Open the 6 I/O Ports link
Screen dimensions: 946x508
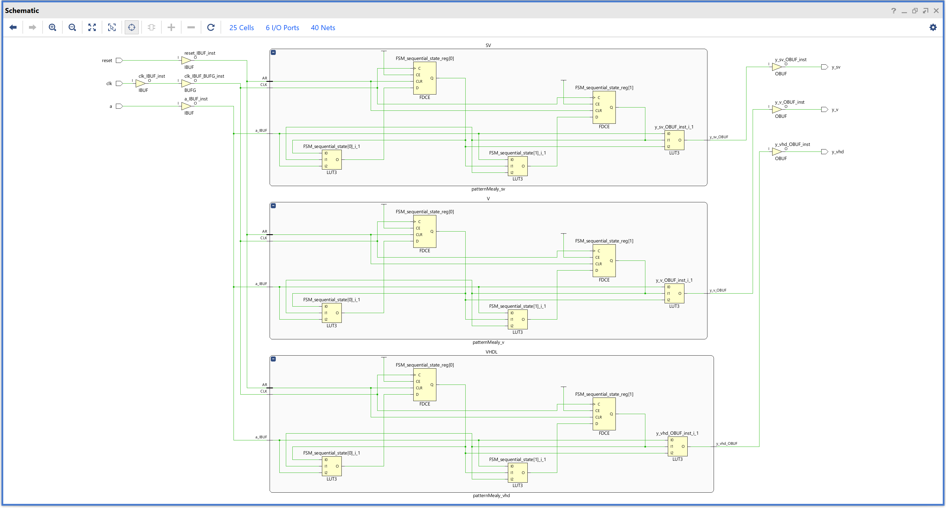coord(282,28)
